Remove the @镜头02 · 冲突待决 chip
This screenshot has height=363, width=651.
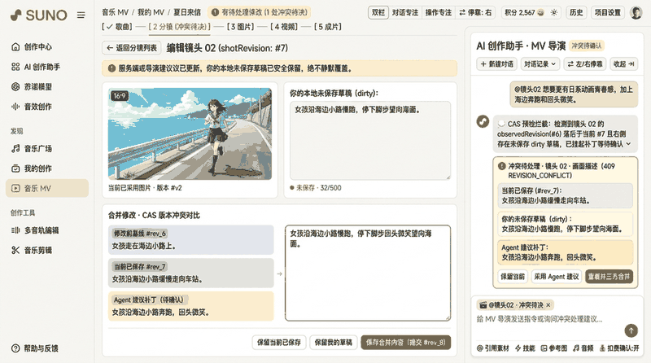tap(548, 305)
